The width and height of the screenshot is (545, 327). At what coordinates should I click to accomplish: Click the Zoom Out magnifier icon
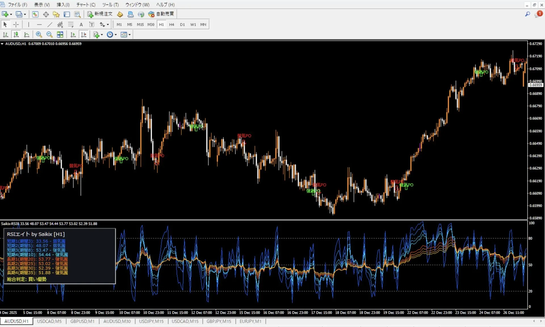[x=49, y=35]
